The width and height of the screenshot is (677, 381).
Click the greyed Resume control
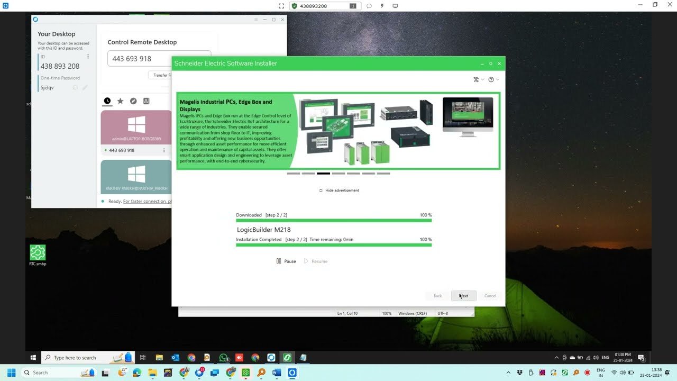[316, 261]
